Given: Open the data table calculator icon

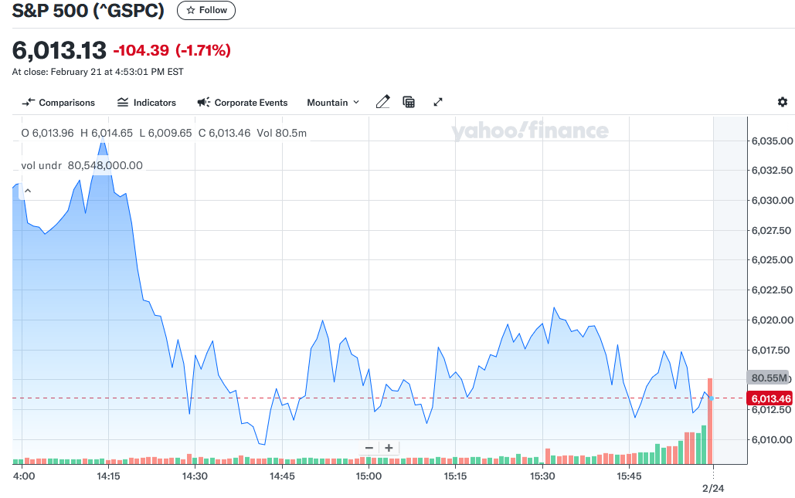Looking at the screenshot, I should (x=409, y=102).
